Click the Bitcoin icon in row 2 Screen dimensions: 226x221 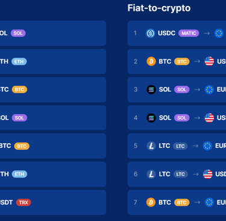click(151, 61)
